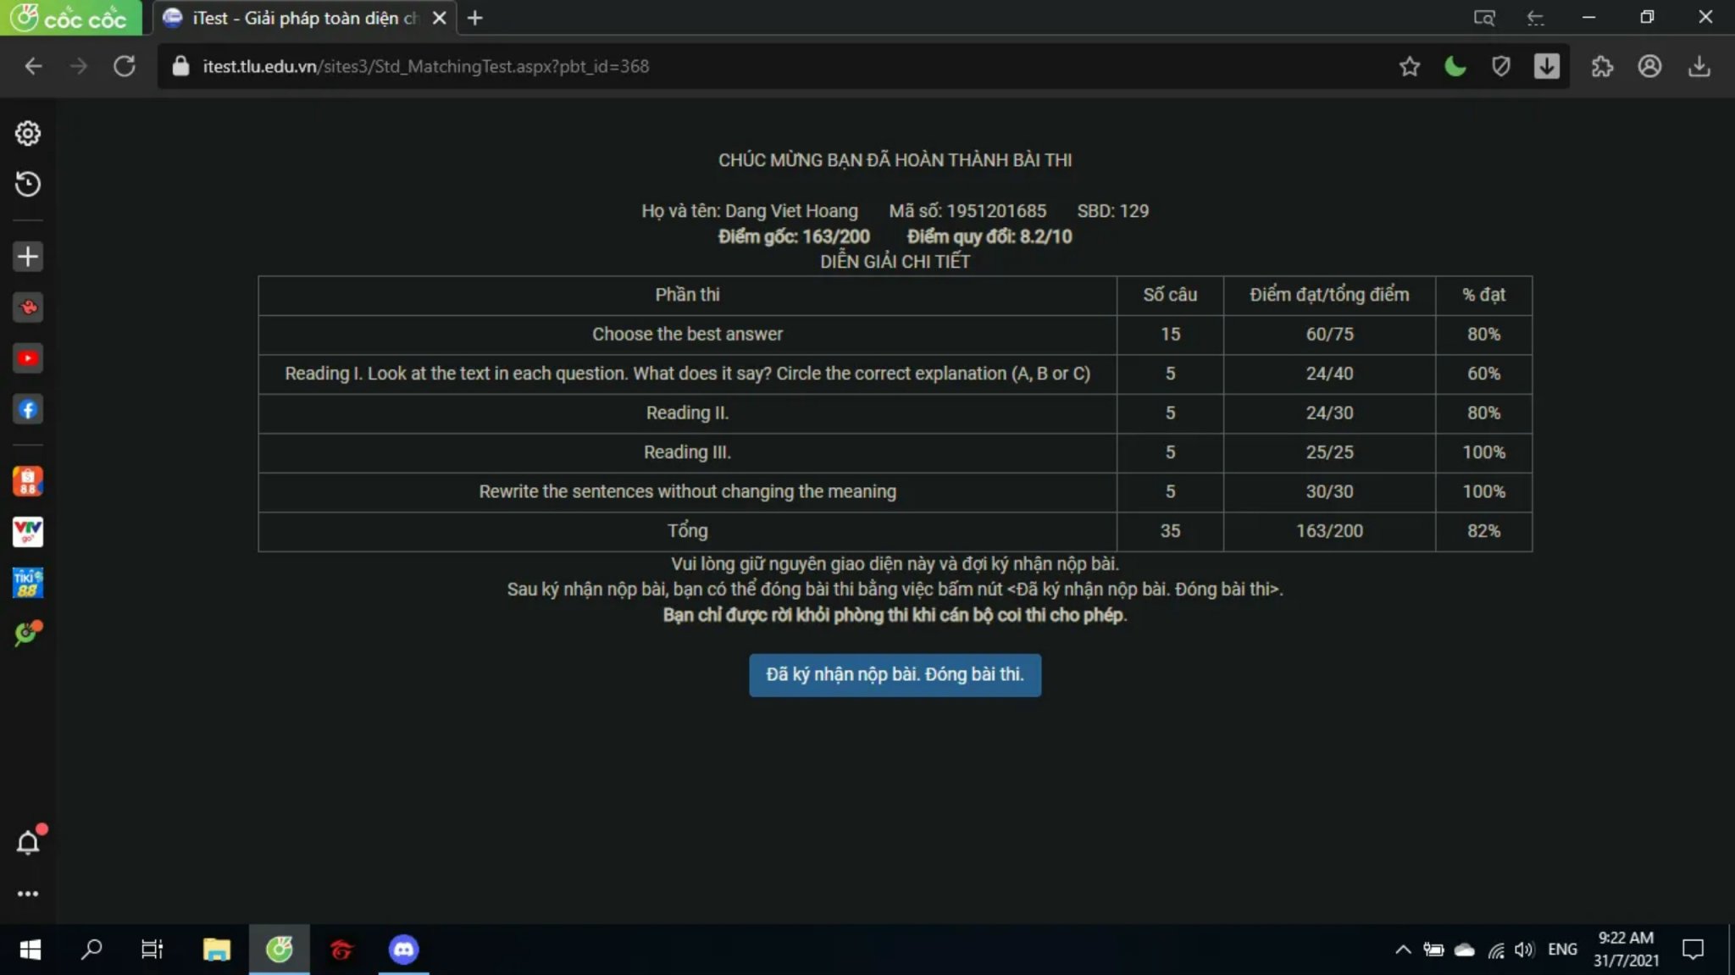The image size is (1735, 975).
Task: Toggle the green dark mode moon icon
Action: (1455, 66)
